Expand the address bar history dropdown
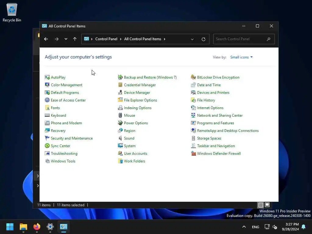The image size is (312, 234). pos(192,39)
